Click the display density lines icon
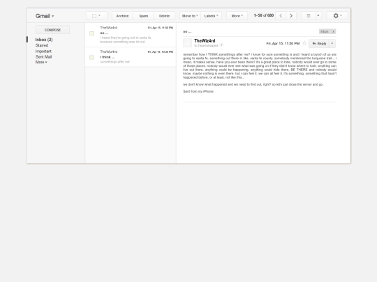This screenshot has height=282, width=377. pyautogui.click(x=309, y=16)
